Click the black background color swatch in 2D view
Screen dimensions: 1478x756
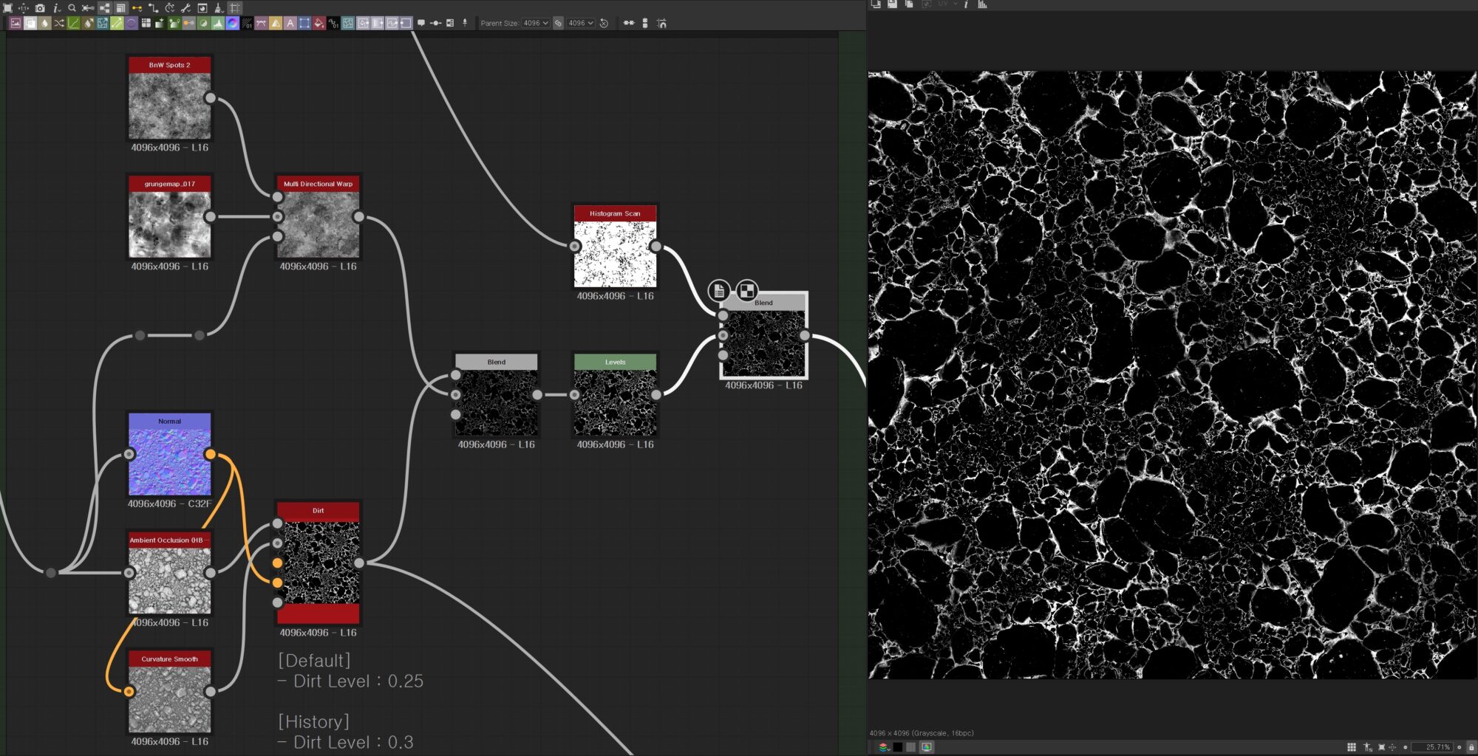[x=898, y=747]
